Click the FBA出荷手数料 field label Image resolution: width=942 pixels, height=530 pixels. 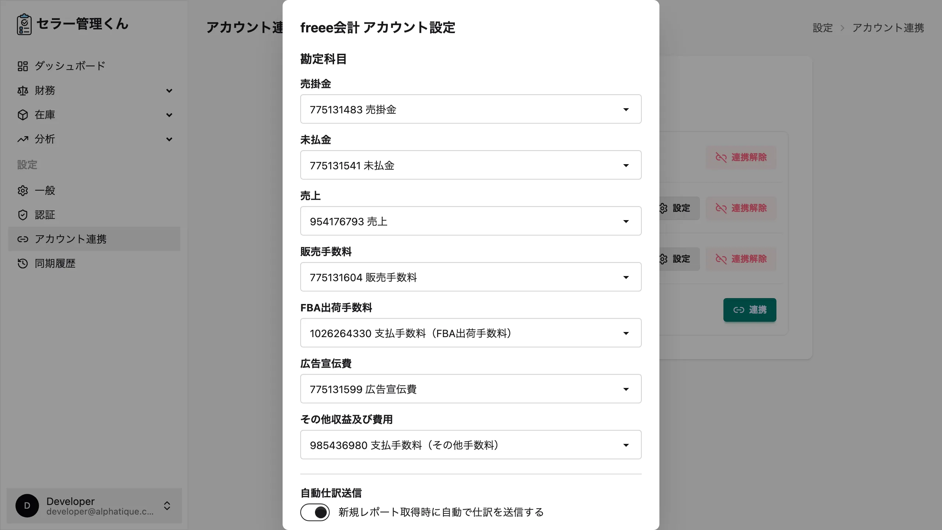point(336,308)
